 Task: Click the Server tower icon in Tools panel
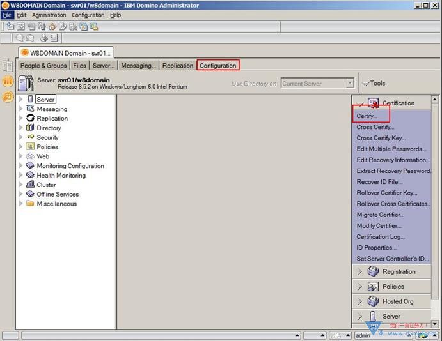pyautogui.click(x=373, y=316)
